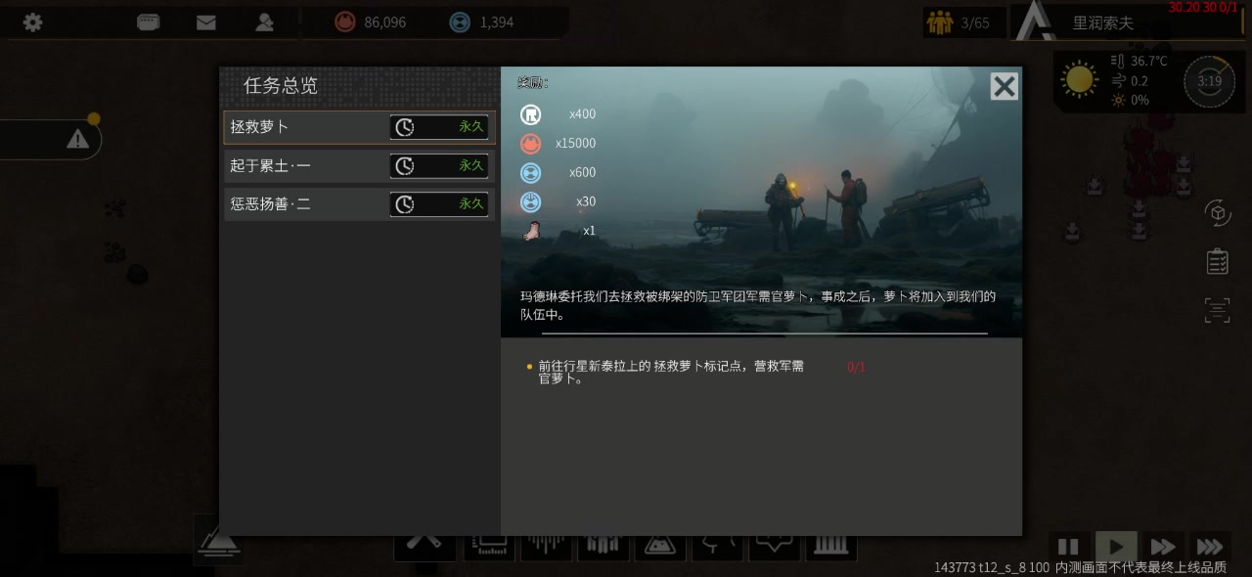Click the scan frame icon
The width and height of the screenshot is (1252, 577).
(x=1217, y=310)
